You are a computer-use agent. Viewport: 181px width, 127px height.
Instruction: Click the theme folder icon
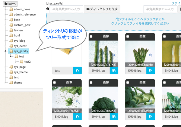click(11, 83)
